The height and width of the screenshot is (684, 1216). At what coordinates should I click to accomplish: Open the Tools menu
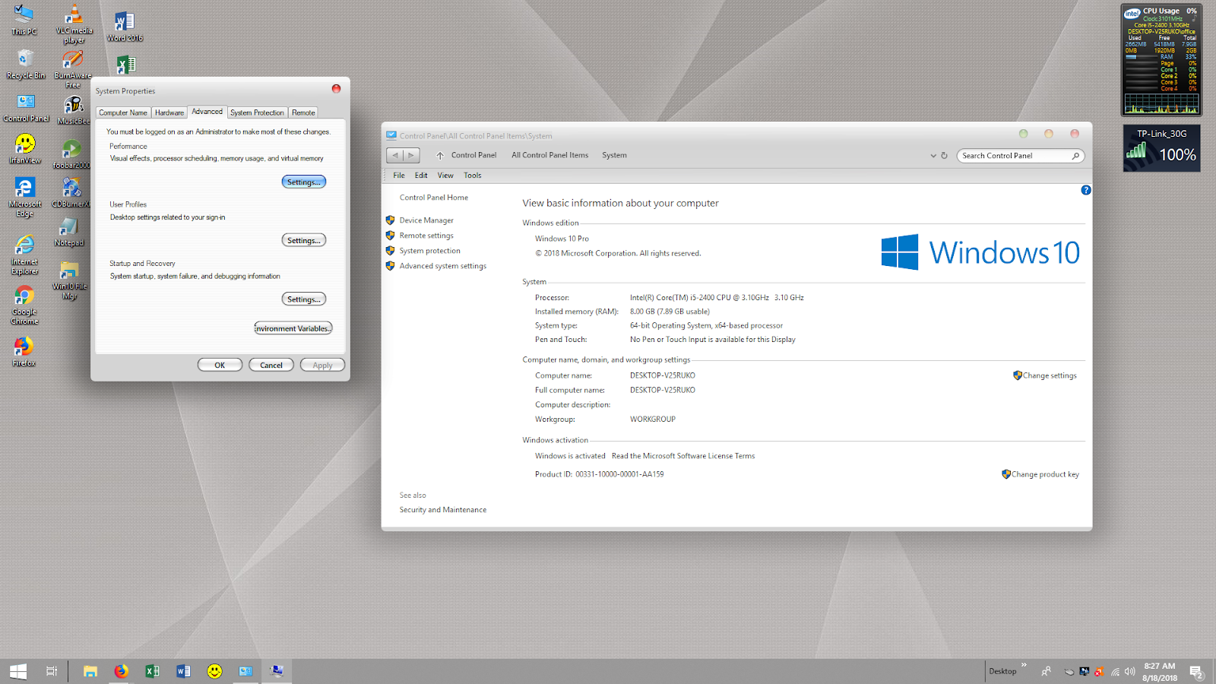(x=473, y=176)
